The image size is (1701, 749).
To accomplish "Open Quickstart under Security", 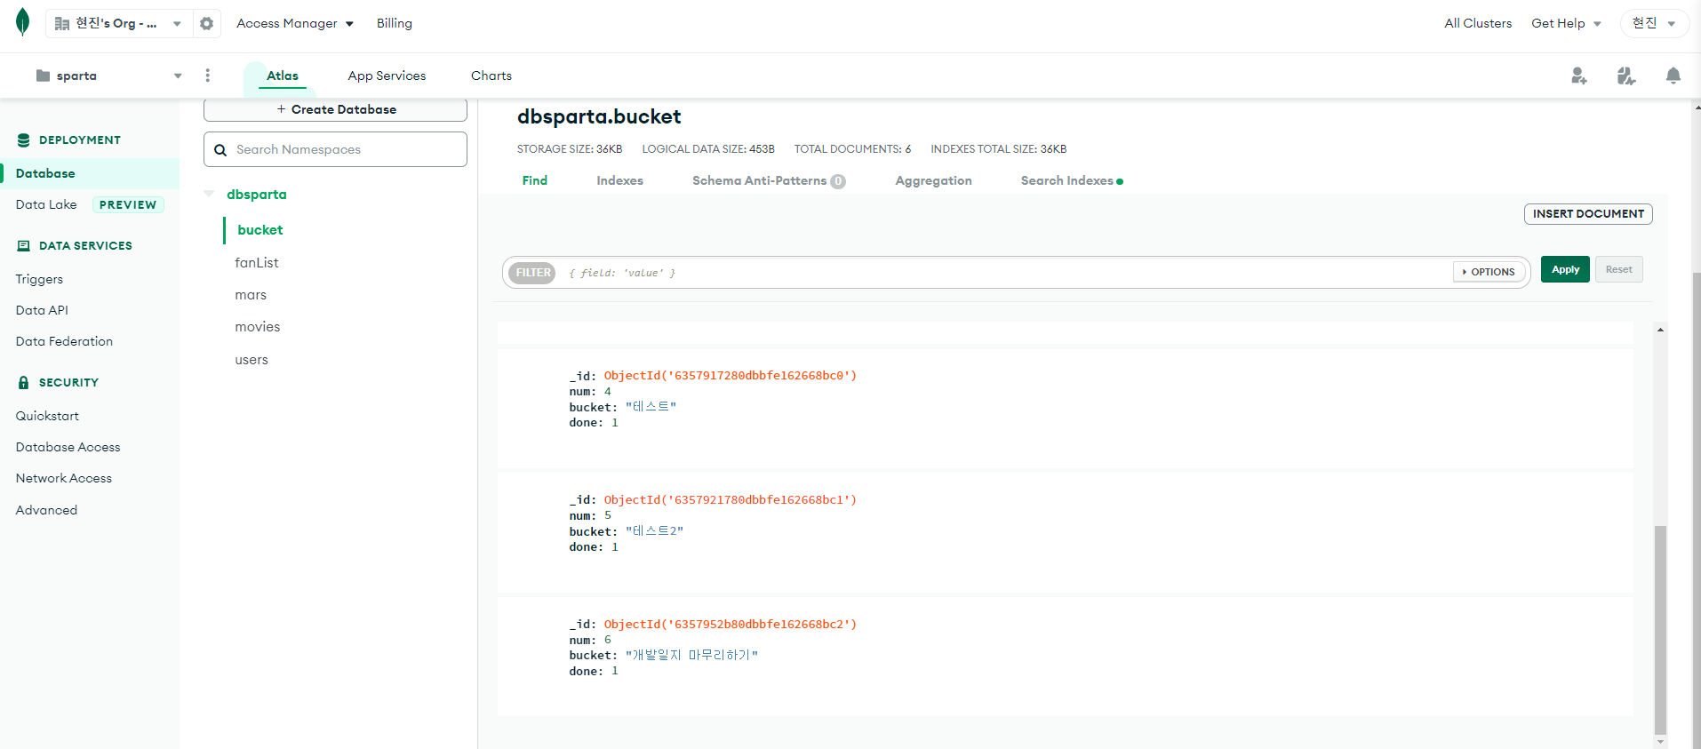I will click(x=47, y=416).
